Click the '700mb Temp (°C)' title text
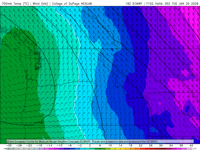 15,3
